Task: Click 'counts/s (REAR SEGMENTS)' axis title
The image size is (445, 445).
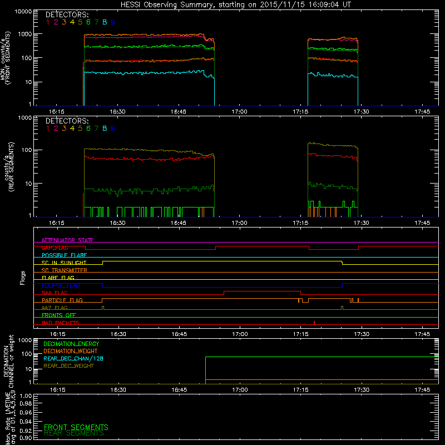Action: point(9,167)
